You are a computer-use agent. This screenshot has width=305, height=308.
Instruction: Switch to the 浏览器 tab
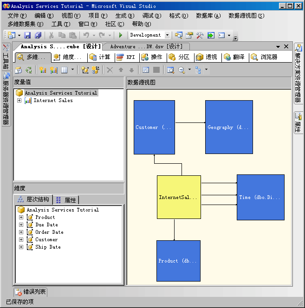(264, 57)
